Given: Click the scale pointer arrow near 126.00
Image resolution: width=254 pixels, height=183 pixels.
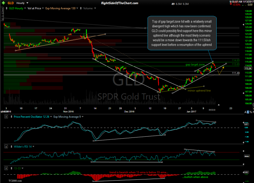Looking at the screenshot, I should pyautogui.click(x=243, y=25).
